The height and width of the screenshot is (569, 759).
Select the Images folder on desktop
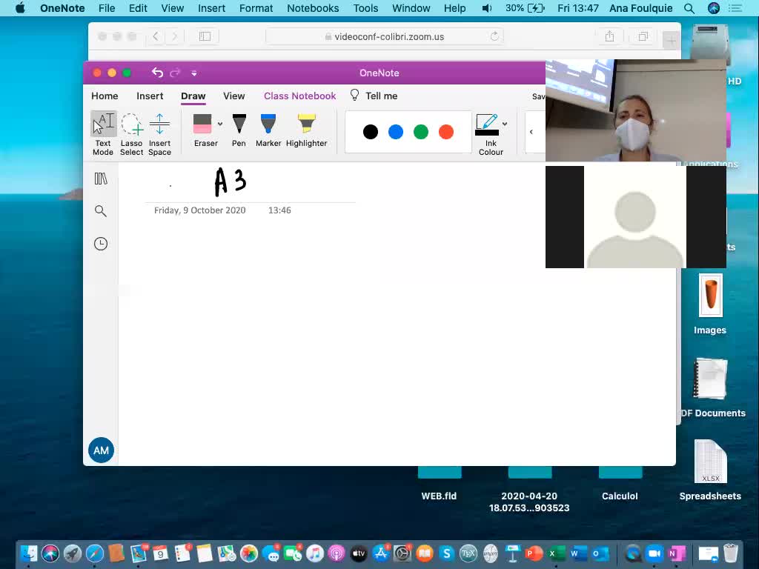[710, 305]
